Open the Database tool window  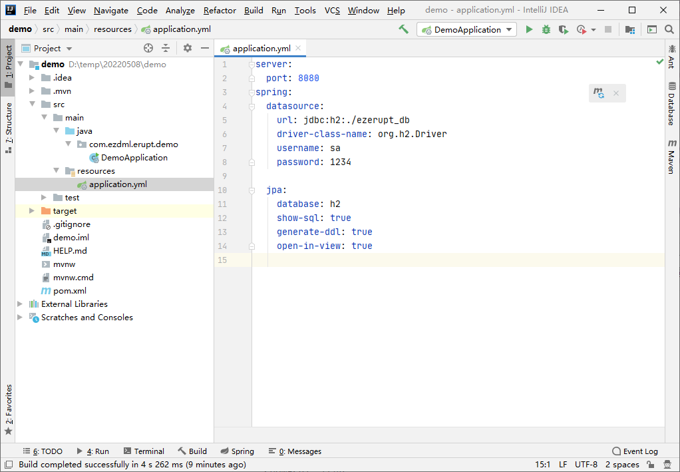(672, 103)
